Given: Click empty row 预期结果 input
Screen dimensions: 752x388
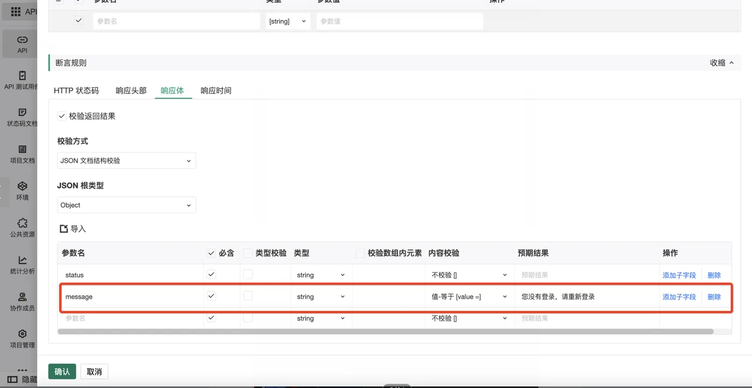Looking at the screenshot, I should [587, 318].
